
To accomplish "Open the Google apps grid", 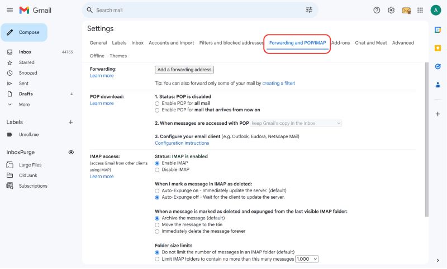I will (x=420, y=10).
